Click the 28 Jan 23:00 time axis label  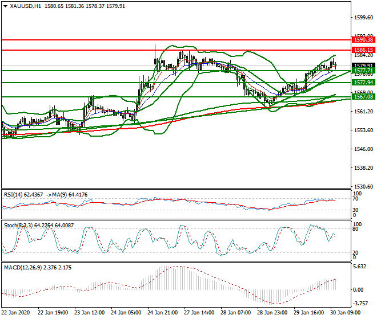pos(272,313)
